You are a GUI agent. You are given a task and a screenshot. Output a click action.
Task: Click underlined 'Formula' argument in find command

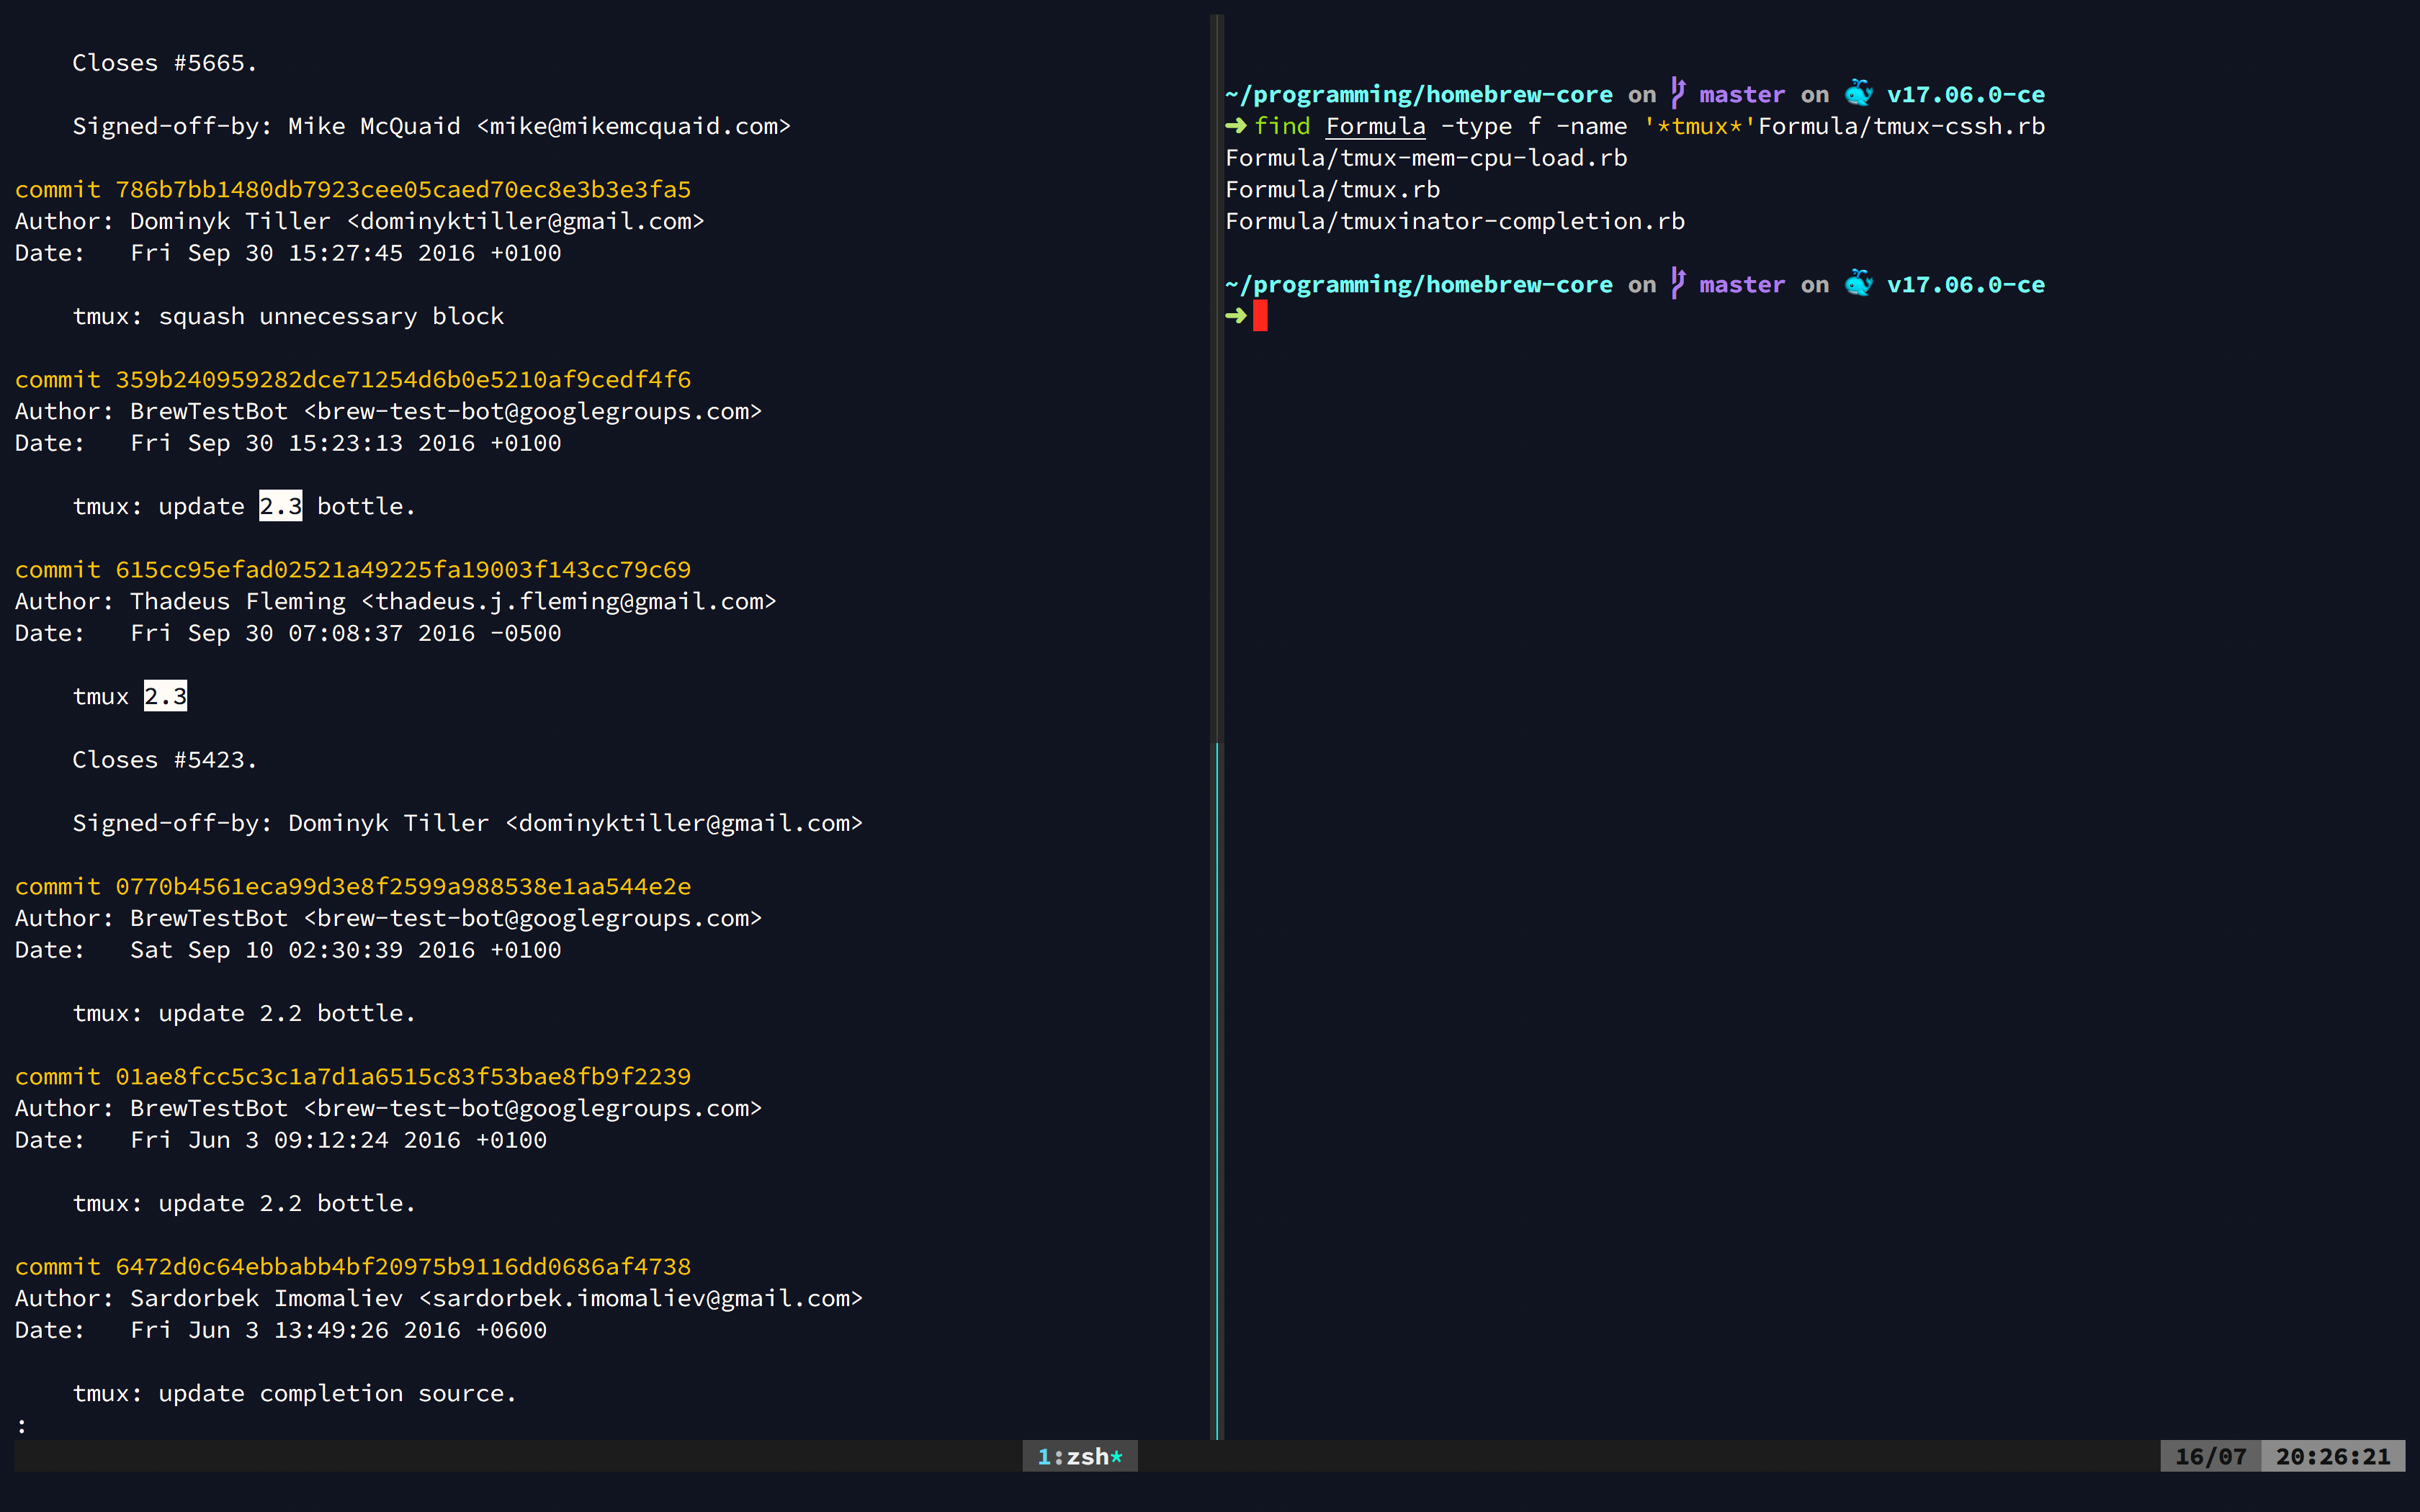tap(1376, 126)
